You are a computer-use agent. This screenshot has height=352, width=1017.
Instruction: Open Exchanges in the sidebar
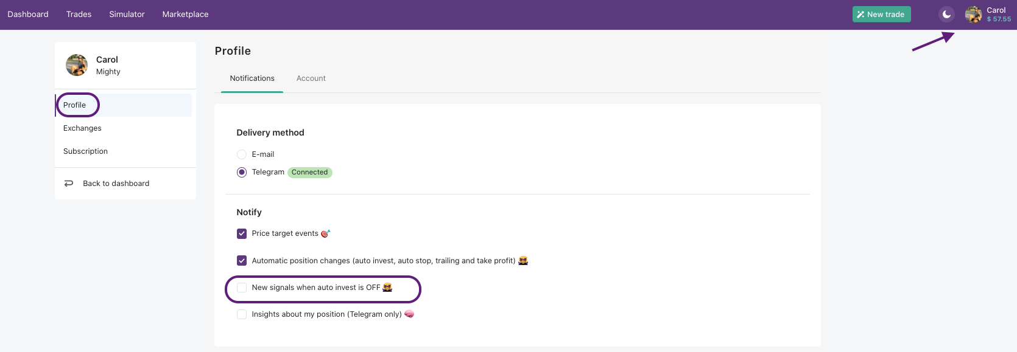tap(82, 128)
